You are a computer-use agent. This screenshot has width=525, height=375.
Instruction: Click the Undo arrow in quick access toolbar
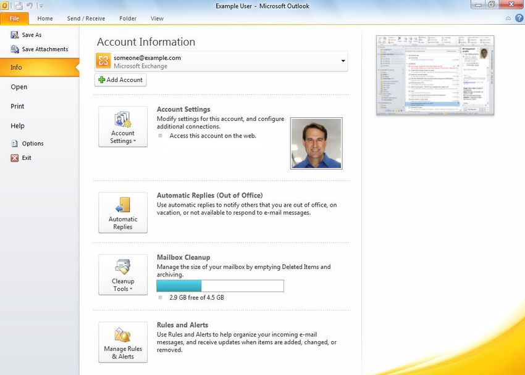(30, 6)
